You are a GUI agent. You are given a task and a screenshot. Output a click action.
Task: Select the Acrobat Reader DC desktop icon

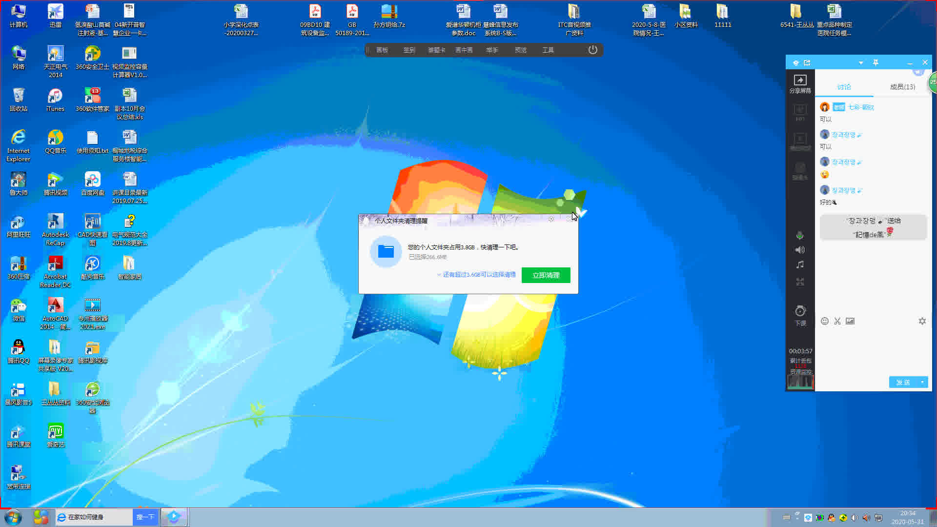coord(56,271)
